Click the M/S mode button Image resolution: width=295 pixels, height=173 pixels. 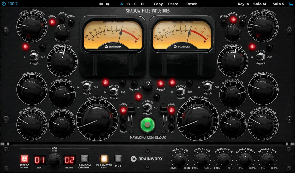118,159
